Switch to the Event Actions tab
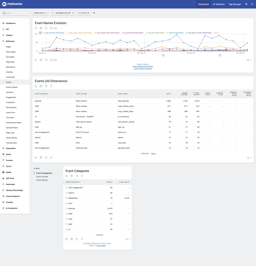 (x=42, y=177)
